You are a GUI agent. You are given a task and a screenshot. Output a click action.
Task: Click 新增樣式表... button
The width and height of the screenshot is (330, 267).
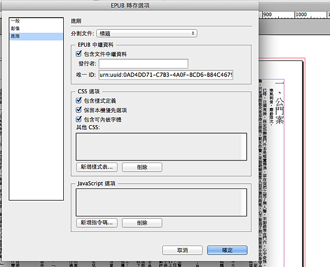point(97,167)
